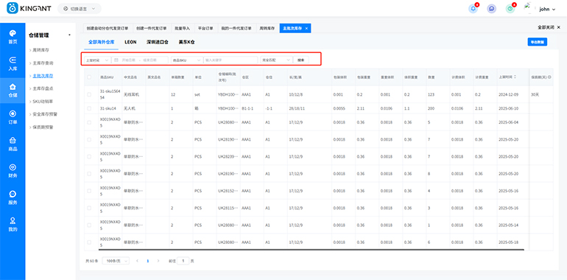
Task: Open the 服务 service sidebar icon
Action: pos(13,197)
